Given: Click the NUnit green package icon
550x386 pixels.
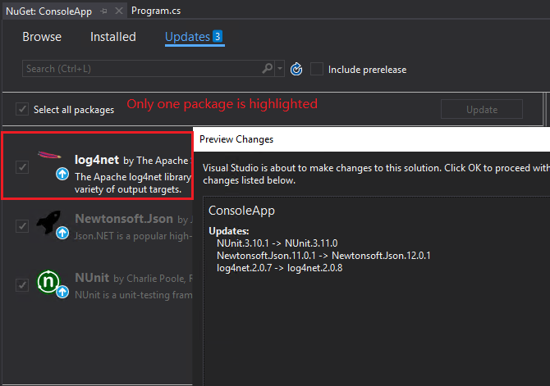Looking at the screenshot, I should (48, 282).
